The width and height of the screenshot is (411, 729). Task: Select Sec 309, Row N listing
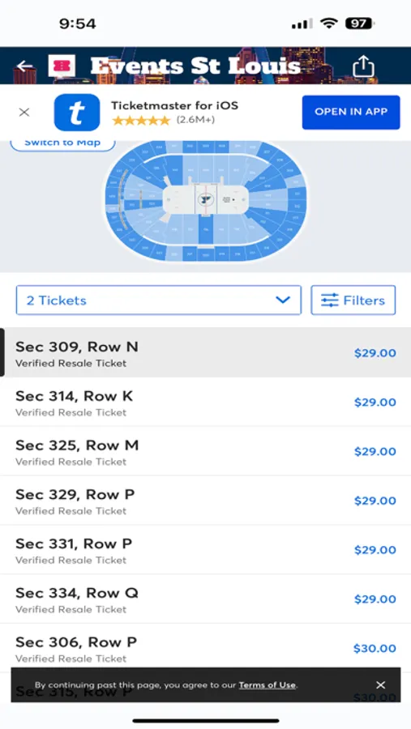205,352
